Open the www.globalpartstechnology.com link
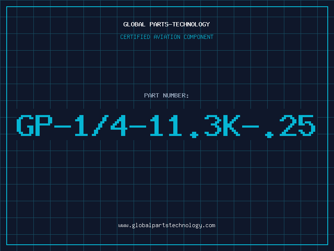Image resolution: width=334 pixels, height=251 pixels. pos(167,225)
